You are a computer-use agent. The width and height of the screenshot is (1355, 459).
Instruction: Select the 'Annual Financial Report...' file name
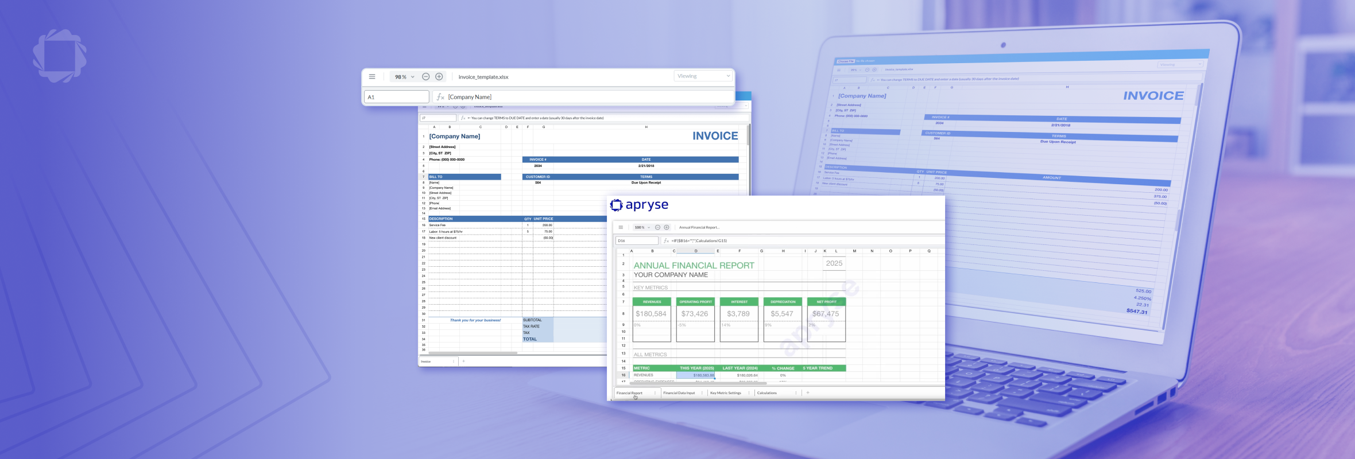click(x=699, y=228)
